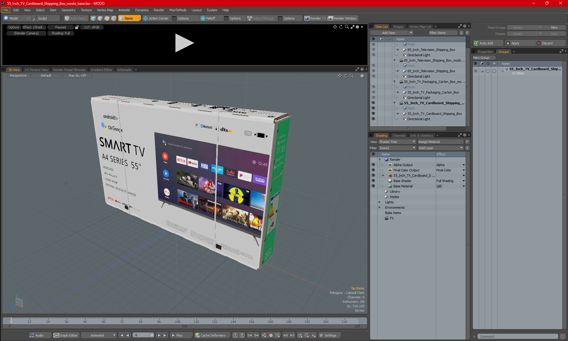Collapse the Render node in Shader Tree
The image size is (568, 341).
[x=380, y=160]
